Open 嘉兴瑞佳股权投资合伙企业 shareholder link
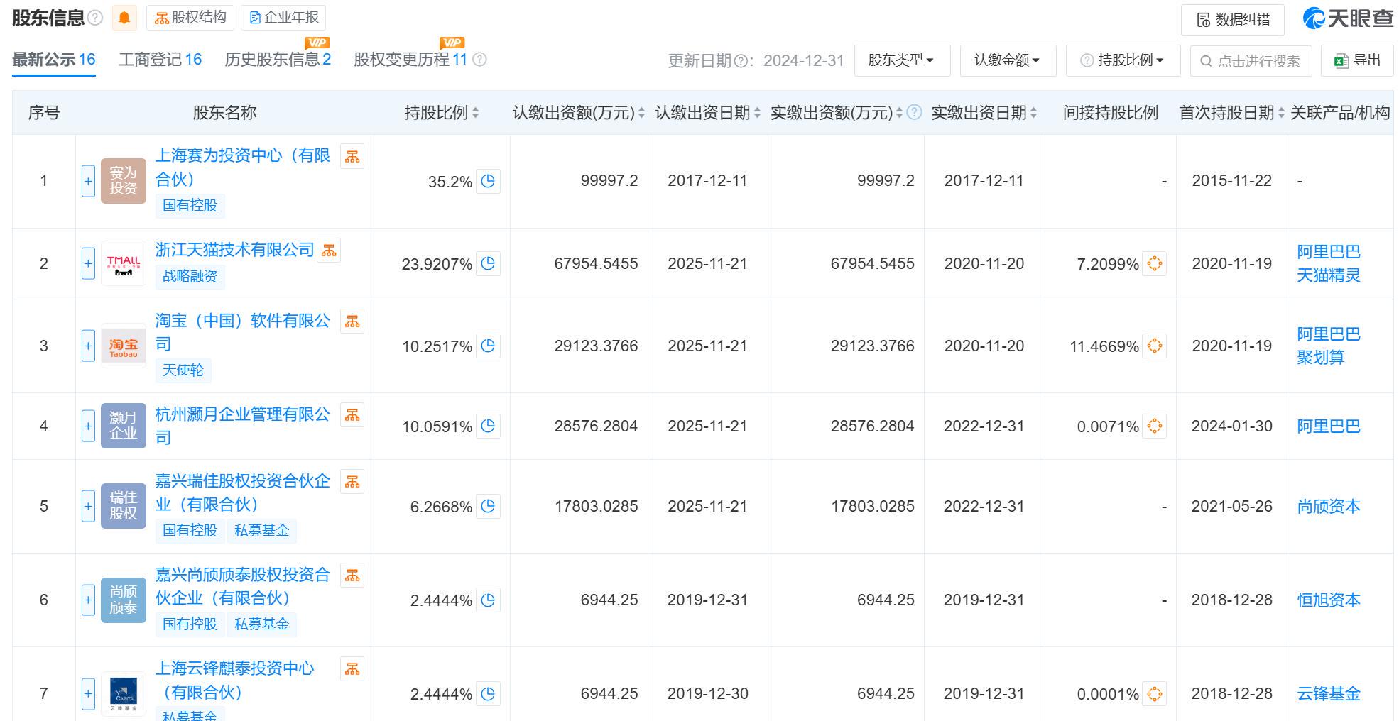This screenshot has height=721, width=1399. (243, 492)
